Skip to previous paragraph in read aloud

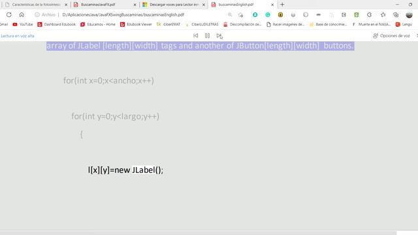(x=196, y=35)
